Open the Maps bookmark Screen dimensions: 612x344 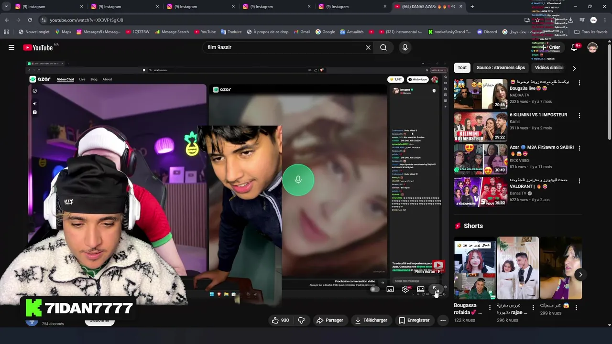pyautogui.click(x=63, y=32)
